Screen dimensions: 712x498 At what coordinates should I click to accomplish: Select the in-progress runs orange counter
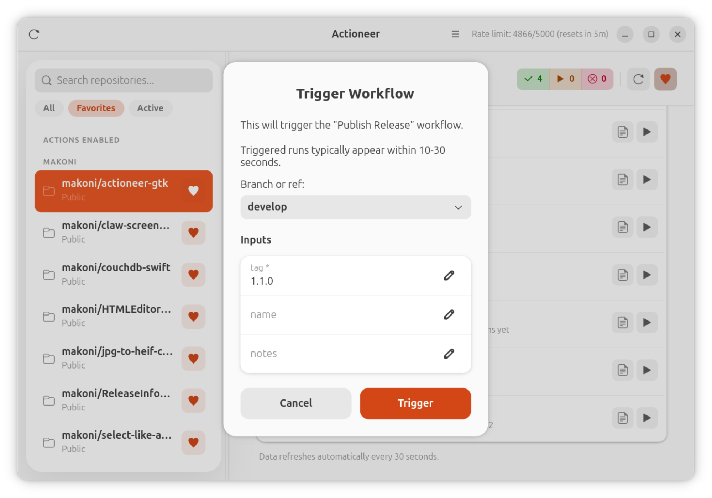coord(565,79)
